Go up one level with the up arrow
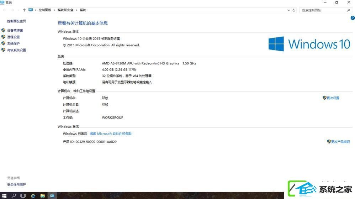 (x=24, y=10)
